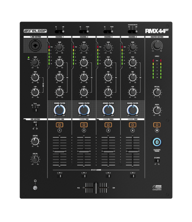192x222 pixels.
Task: Click the Channel 2 Gain knob
Action: pos(84,48)
